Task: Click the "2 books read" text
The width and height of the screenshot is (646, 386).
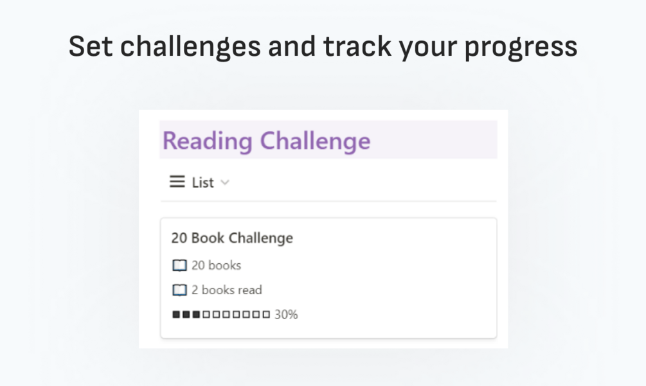Action: 226,290
